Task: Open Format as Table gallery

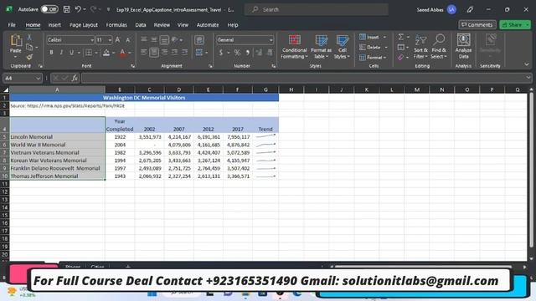Action: click(x=321, y=47)
